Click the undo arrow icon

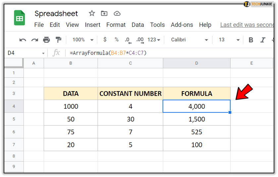click(23, 40)
